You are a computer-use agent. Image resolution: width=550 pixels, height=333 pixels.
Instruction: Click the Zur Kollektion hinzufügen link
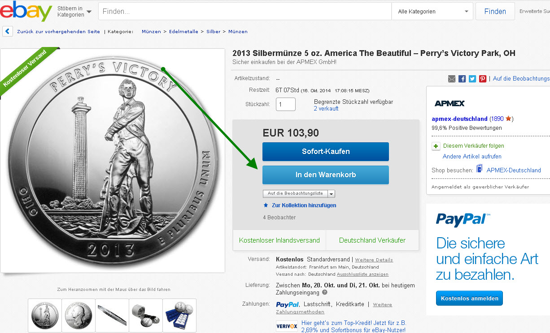pos(304,205)
